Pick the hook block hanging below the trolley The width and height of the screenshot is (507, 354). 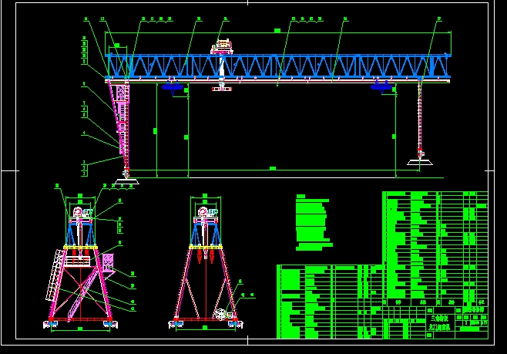(x=222, y=88)
